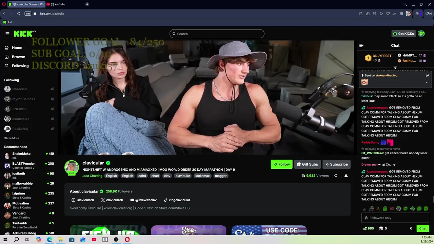Click Get KICKs button
The width and height of the screenshot is (434, 244).
tap(403, 34)
